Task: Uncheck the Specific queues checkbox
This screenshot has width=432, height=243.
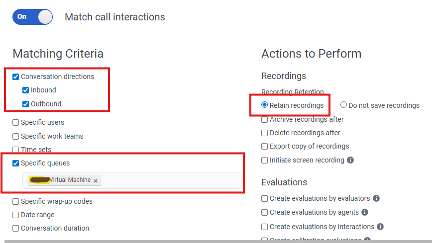Action: point(16,163)
